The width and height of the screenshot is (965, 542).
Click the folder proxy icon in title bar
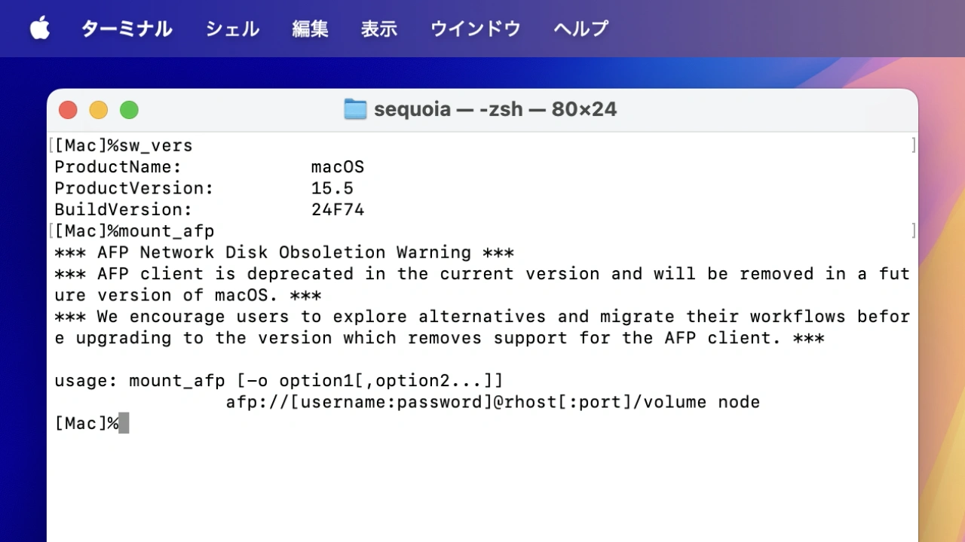355,109
